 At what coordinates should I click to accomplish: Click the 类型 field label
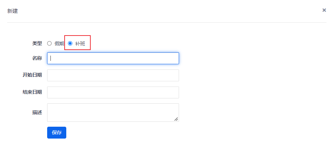pos(37,43)
